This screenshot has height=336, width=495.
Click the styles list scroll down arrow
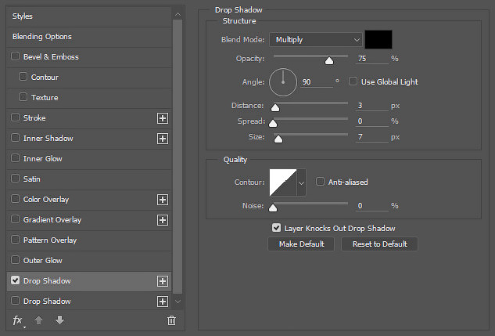click(178, 302)
